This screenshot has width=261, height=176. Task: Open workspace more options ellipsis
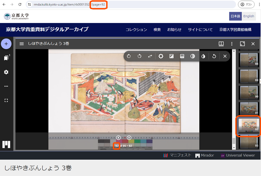6,86
